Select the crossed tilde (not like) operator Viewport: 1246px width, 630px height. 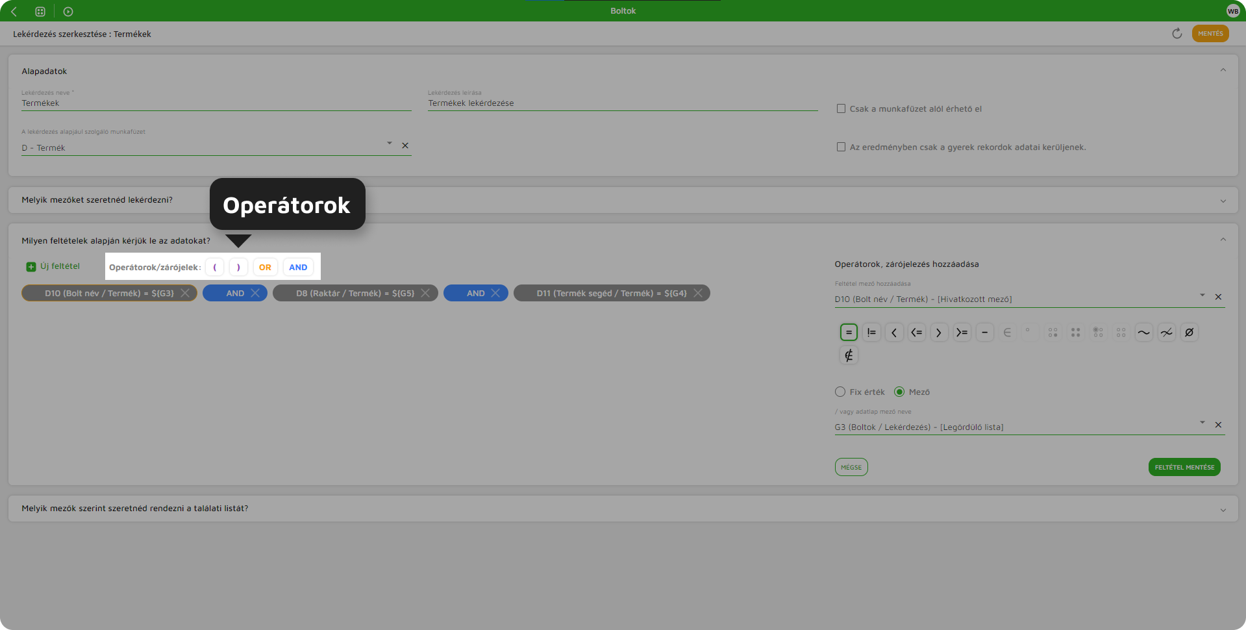coord(1166,333)
